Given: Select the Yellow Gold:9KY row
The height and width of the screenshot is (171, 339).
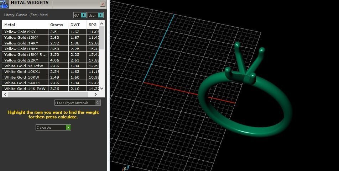Looking at the screenshot, I should [x=50, y=32].
